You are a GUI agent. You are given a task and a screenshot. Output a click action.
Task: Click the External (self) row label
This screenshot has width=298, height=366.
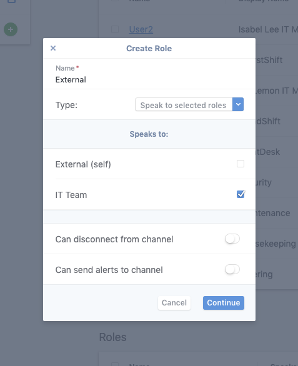click(x=83, y=164)
